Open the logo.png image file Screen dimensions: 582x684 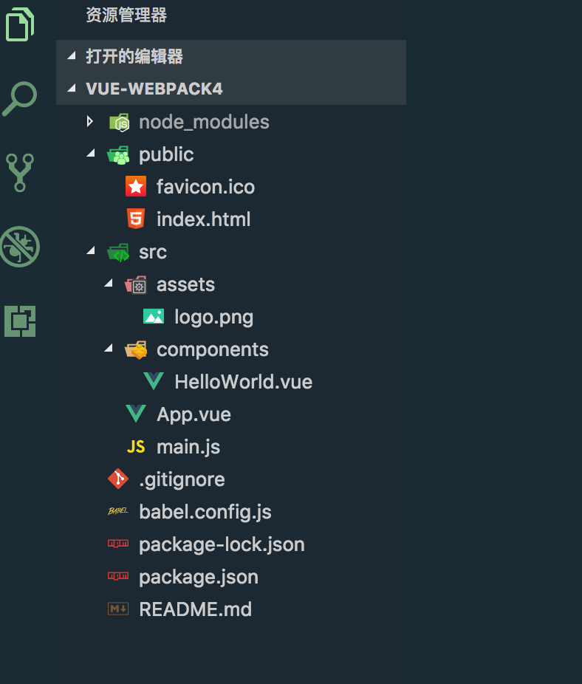(x=213, y=317)
